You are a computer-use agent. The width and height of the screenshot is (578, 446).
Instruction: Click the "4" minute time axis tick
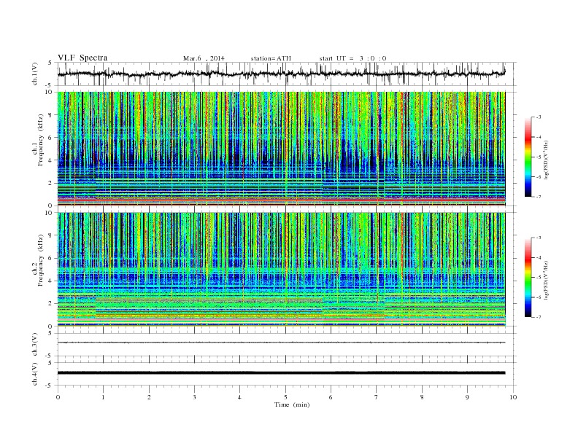[239, 397]
